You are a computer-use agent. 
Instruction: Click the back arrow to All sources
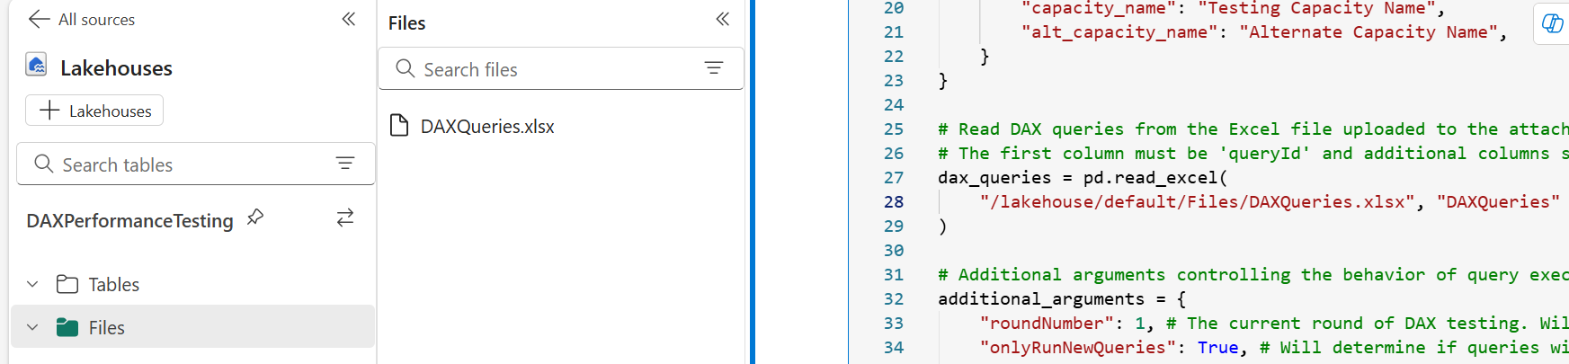[x=39, y=19]
